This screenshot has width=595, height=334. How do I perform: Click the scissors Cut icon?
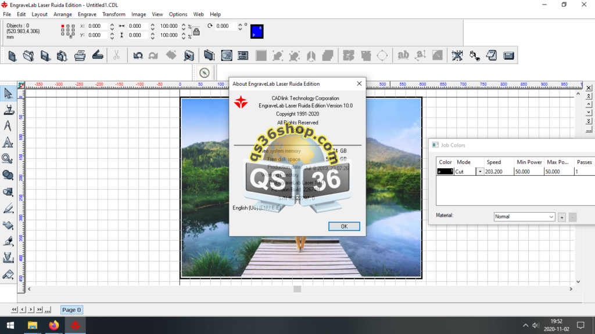tap(116, 56)
